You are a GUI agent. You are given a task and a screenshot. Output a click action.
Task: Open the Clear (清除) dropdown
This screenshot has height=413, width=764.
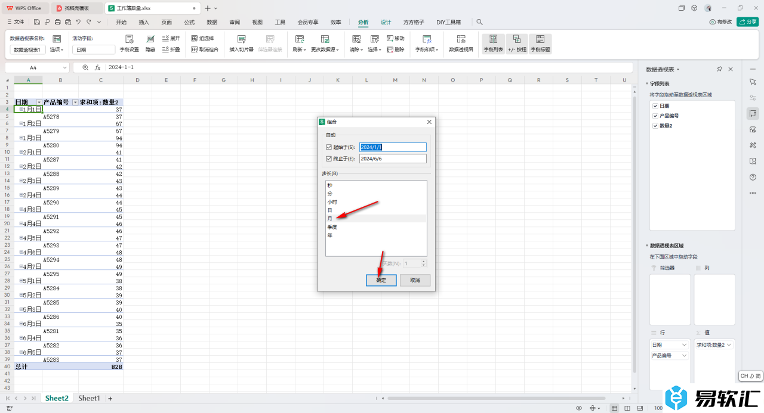(x=356, y=49)
